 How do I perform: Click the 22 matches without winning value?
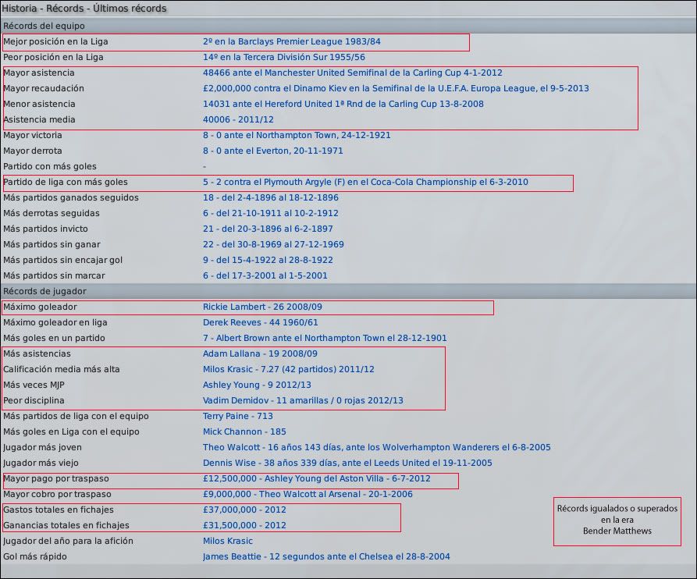[273, 244]
